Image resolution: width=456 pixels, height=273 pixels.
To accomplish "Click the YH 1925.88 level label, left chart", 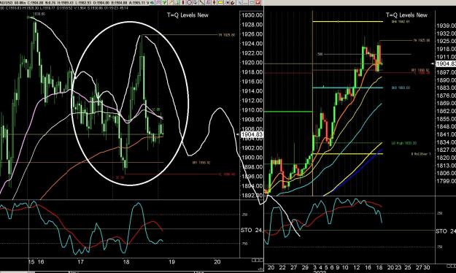I will coord(227,35).
